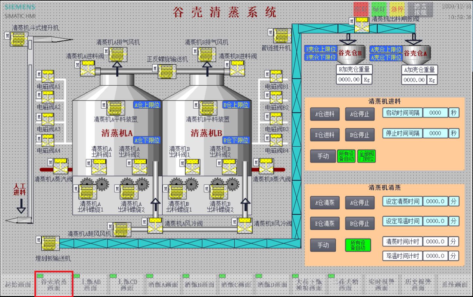This screenshot has width=473, height=297.
Task: Hit the yellow 急停 emergency stop button
Action: tap(397, 10)
